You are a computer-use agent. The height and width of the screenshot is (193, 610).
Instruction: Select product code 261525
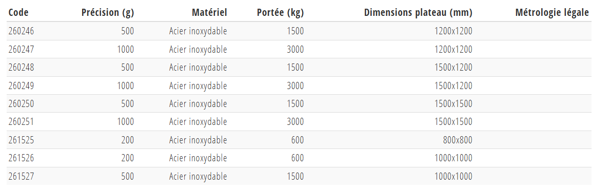point(21,140)
